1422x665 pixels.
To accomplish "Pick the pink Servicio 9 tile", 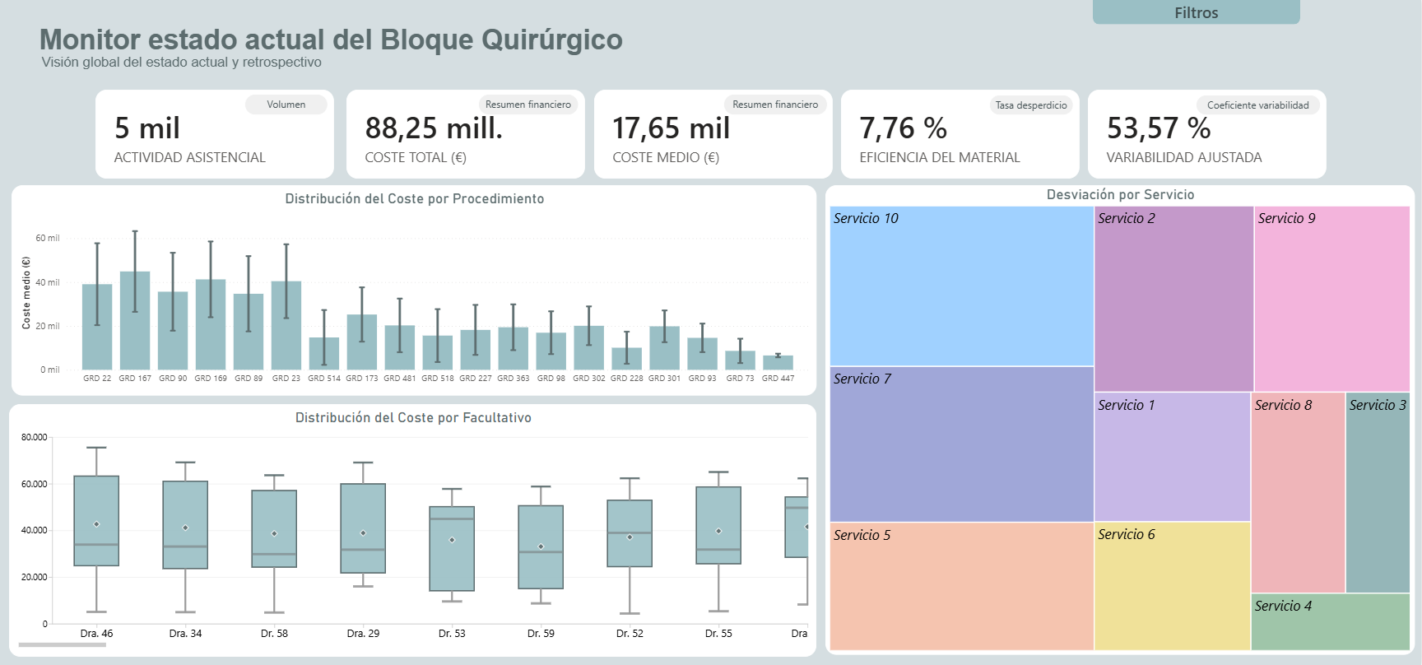I will tap(1331, 299).
